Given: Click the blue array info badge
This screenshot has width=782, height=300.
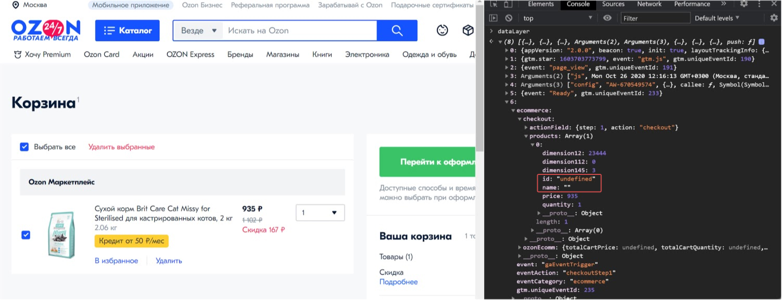Looking at the screenshot, I should pos(762,42).
